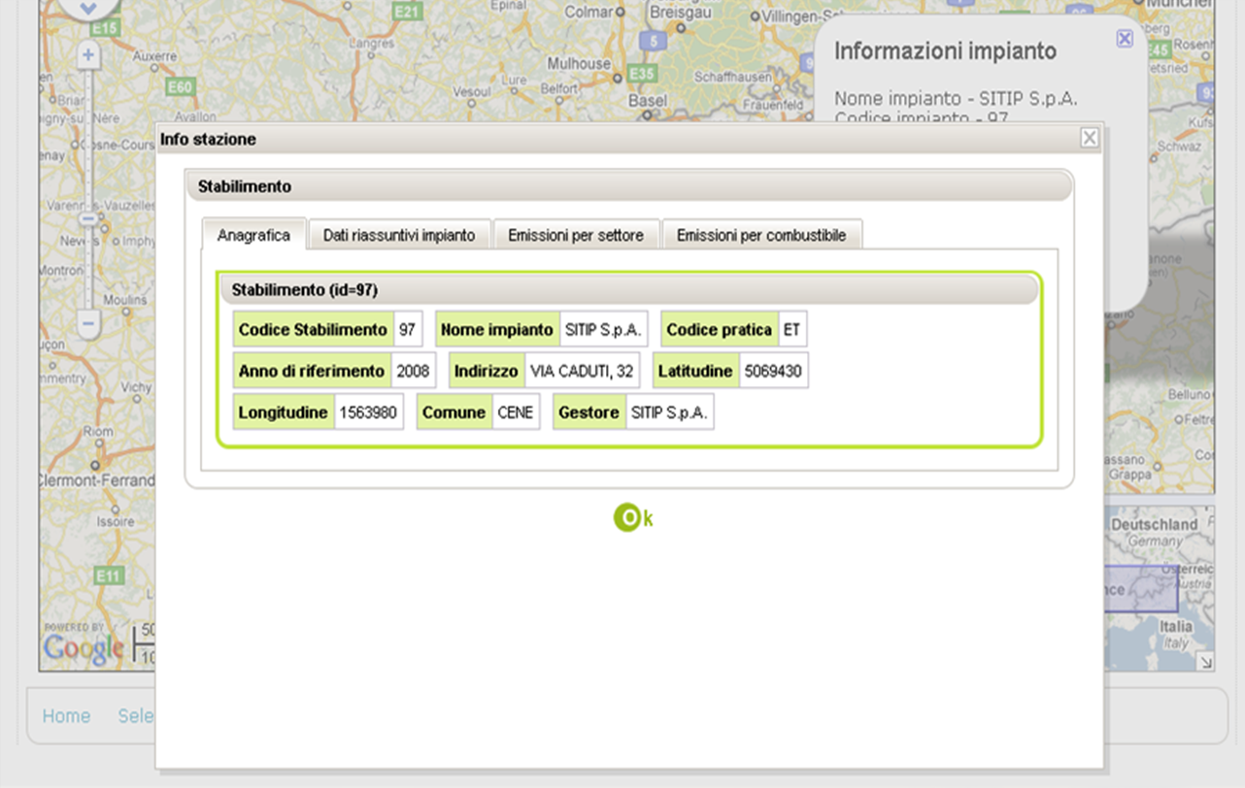
Task: Click the Codice Stabilimento value 97
Action: (407, 330)
